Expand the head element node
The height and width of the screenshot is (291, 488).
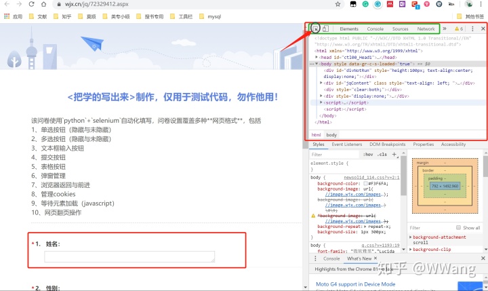point(317,57)
